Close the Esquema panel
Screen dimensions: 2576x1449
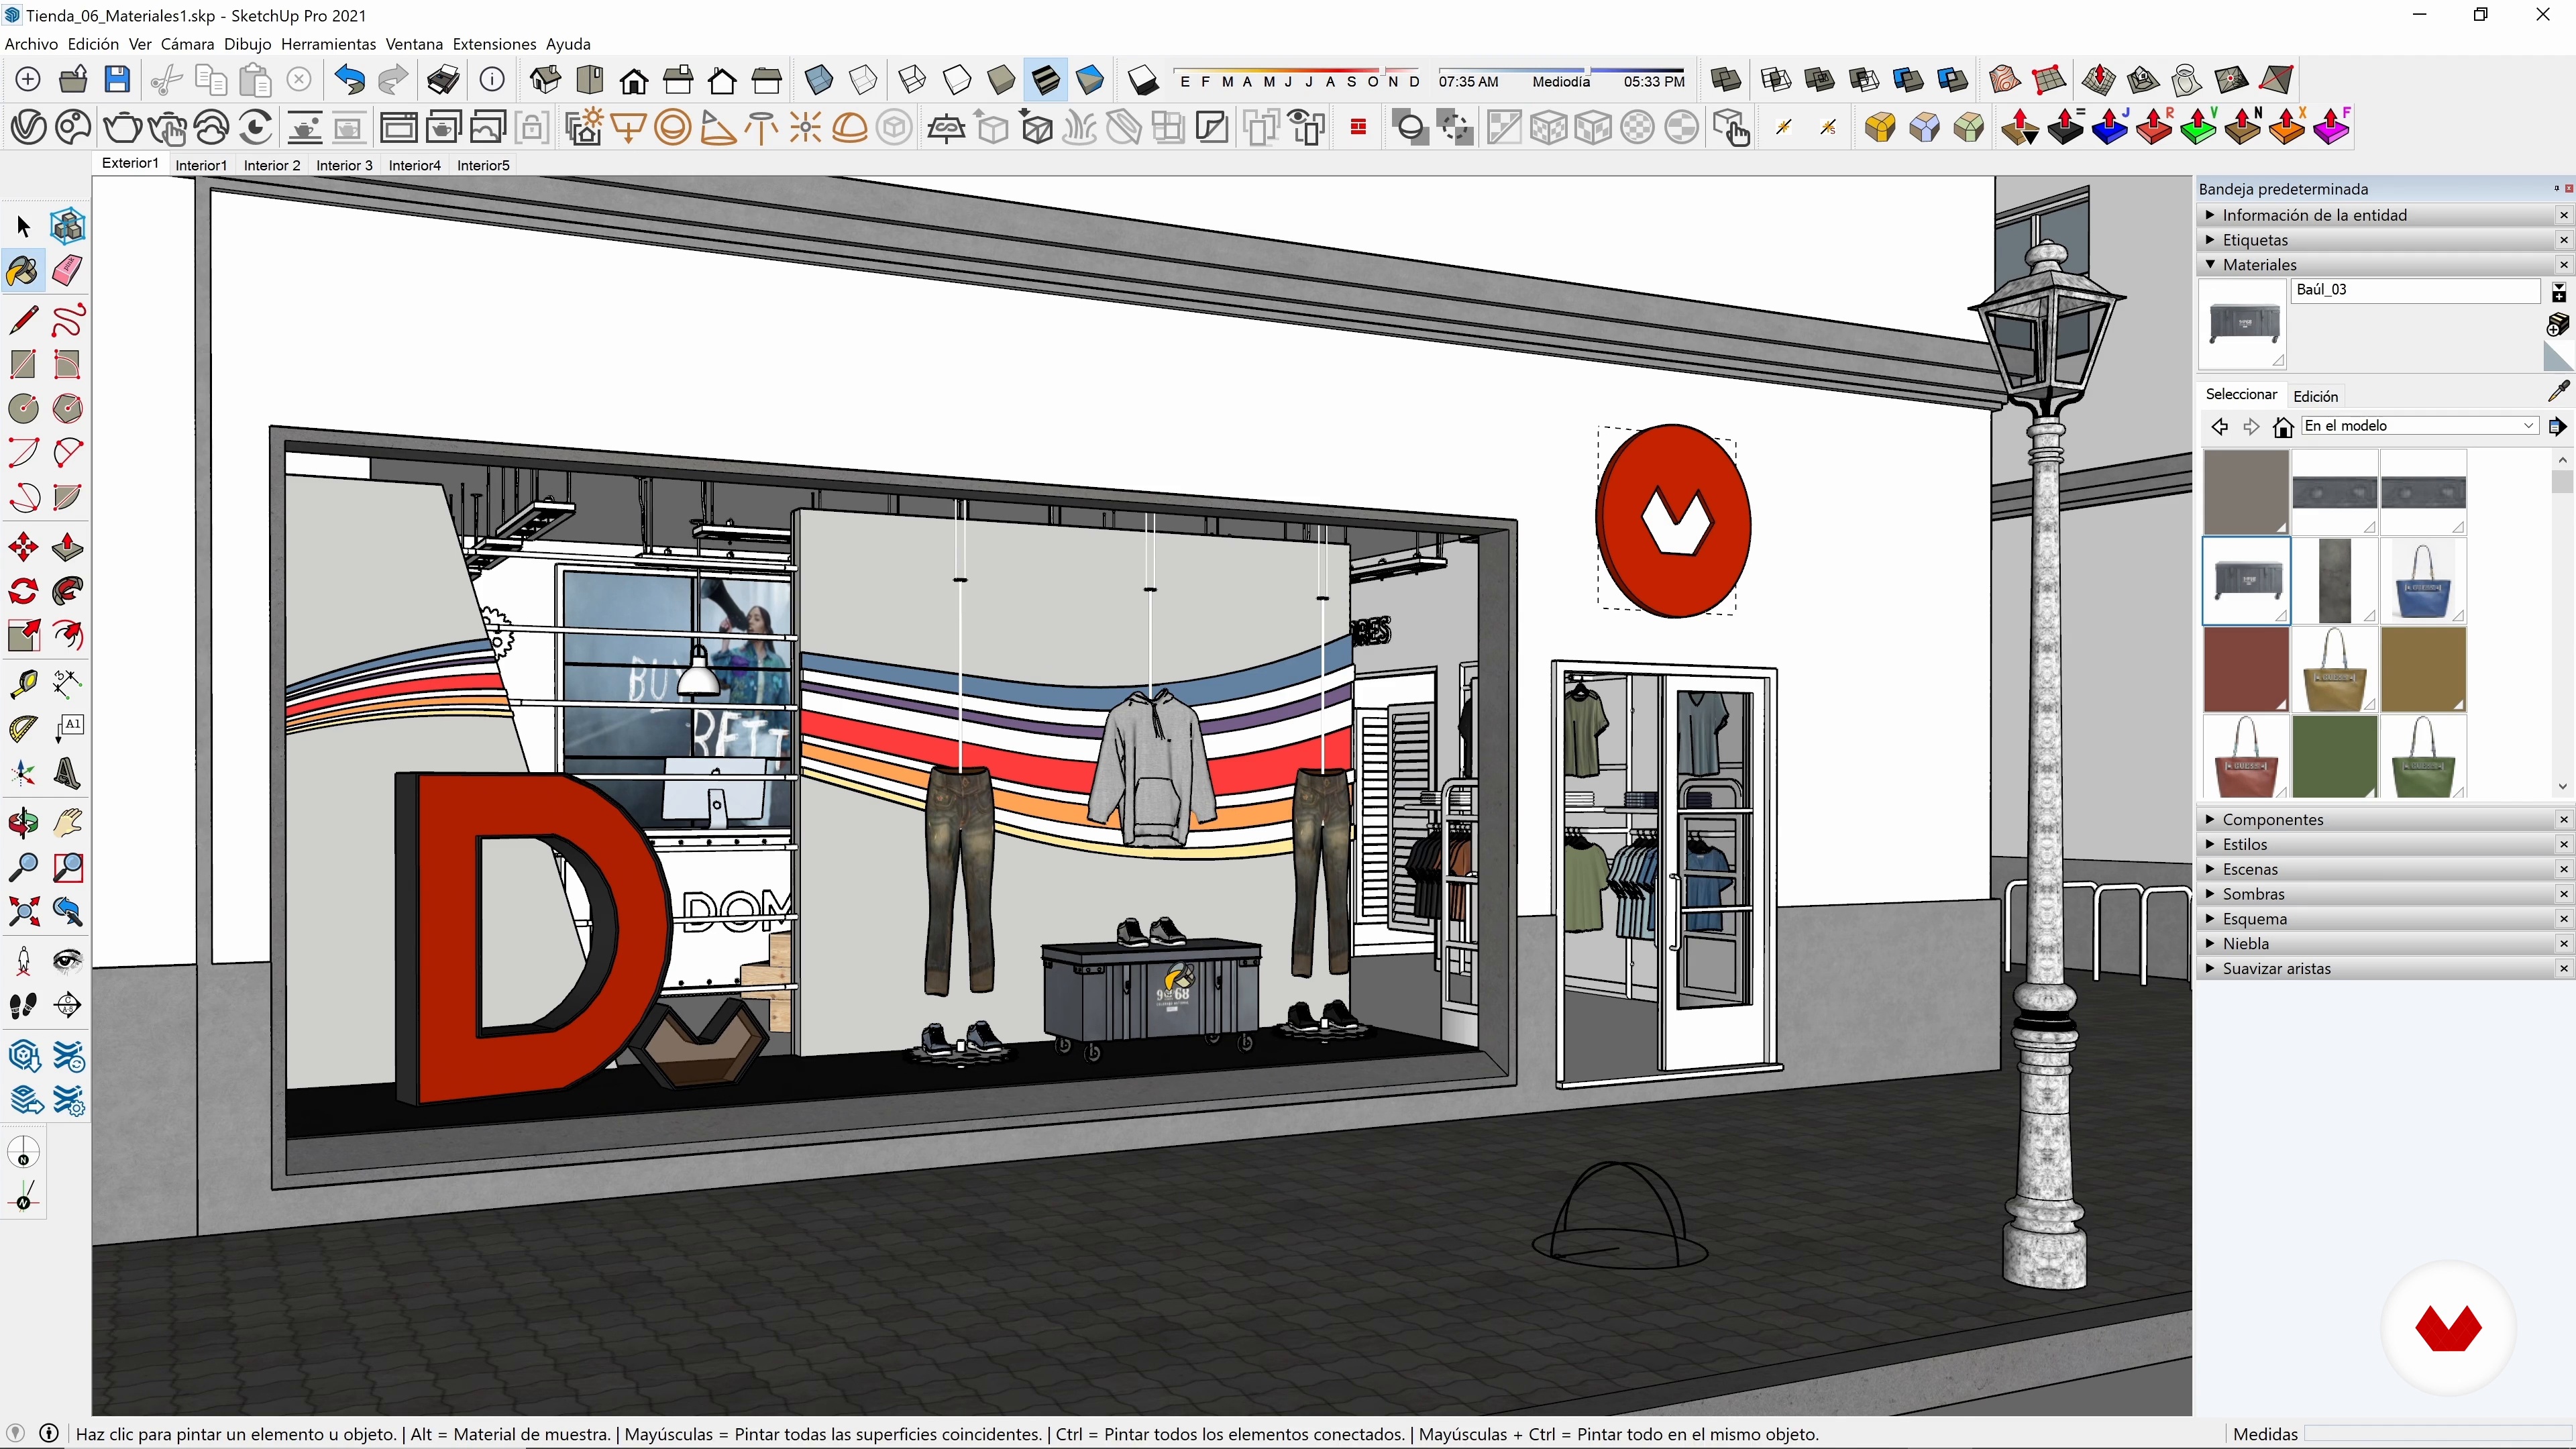[2564, 919]
